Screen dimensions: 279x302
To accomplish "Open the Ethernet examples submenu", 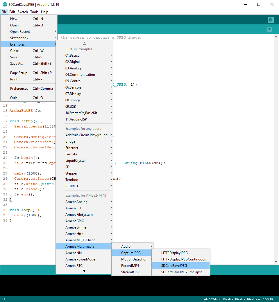I will pyautogui.click(x=85, y=148).
